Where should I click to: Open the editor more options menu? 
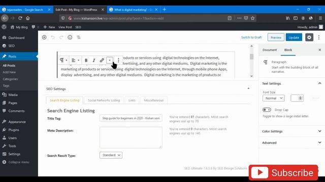[319, 37]
